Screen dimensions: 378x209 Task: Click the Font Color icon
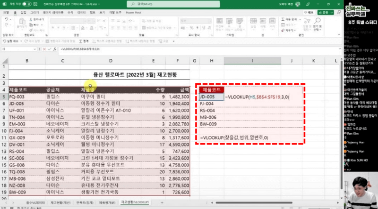[x=91, y=28]
